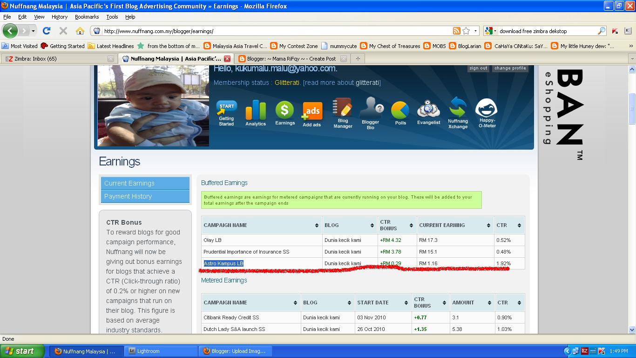636x358 pixels.
Task: Open the mummycute bookmark
Action: point(338,46)
